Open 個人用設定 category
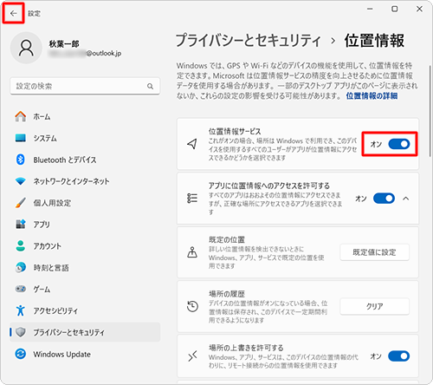Image resolution: width=433 pixels, height=385 pixels. pos(85,203)
